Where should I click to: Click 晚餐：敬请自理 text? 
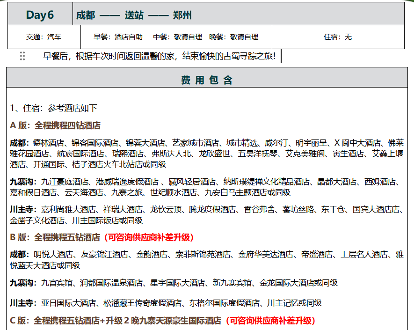tap(234, 37)
